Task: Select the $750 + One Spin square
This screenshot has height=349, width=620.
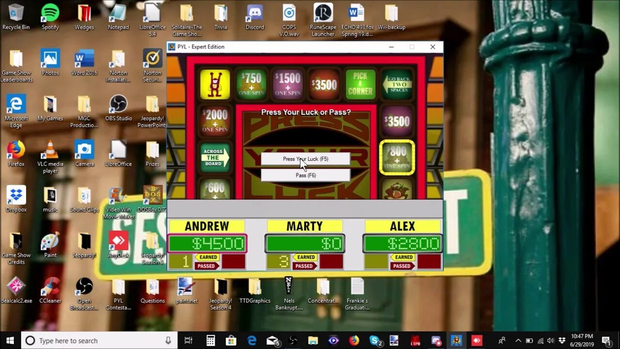Action: pyautogui.click(x=251, y=85)
